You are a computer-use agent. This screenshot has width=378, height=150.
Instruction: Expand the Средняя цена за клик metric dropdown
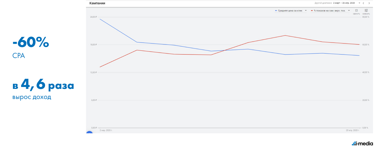[x=306, y=11]
